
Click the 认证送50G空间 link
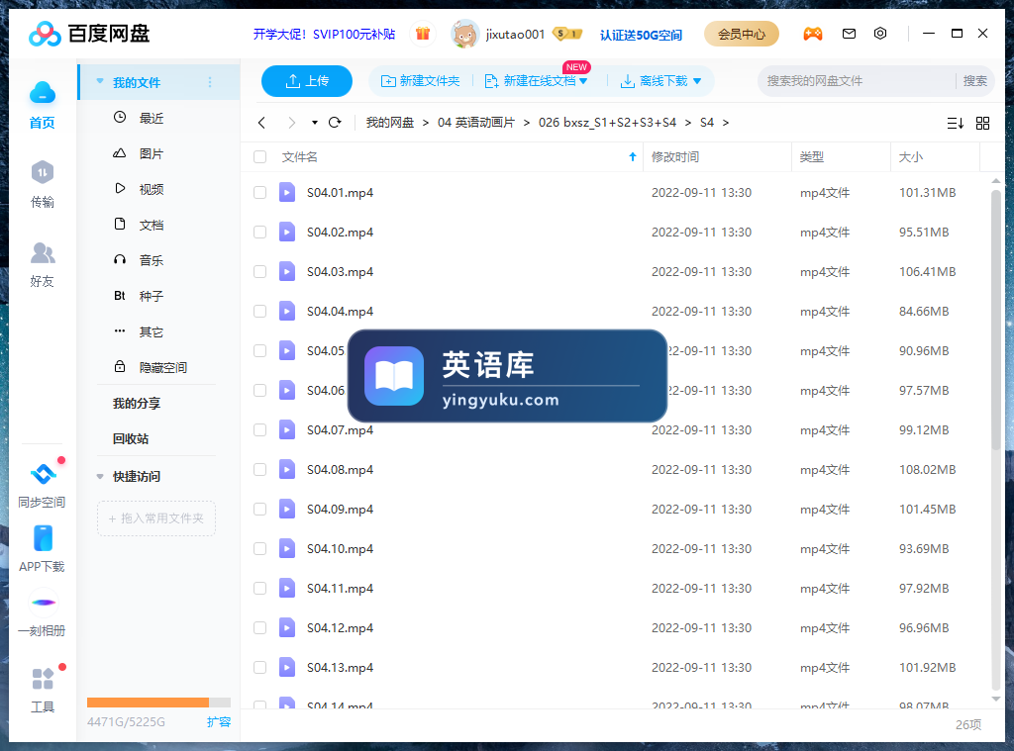641,35
